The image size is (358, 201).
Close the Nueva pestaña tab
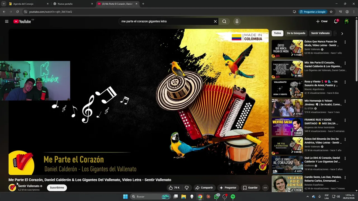92,4
